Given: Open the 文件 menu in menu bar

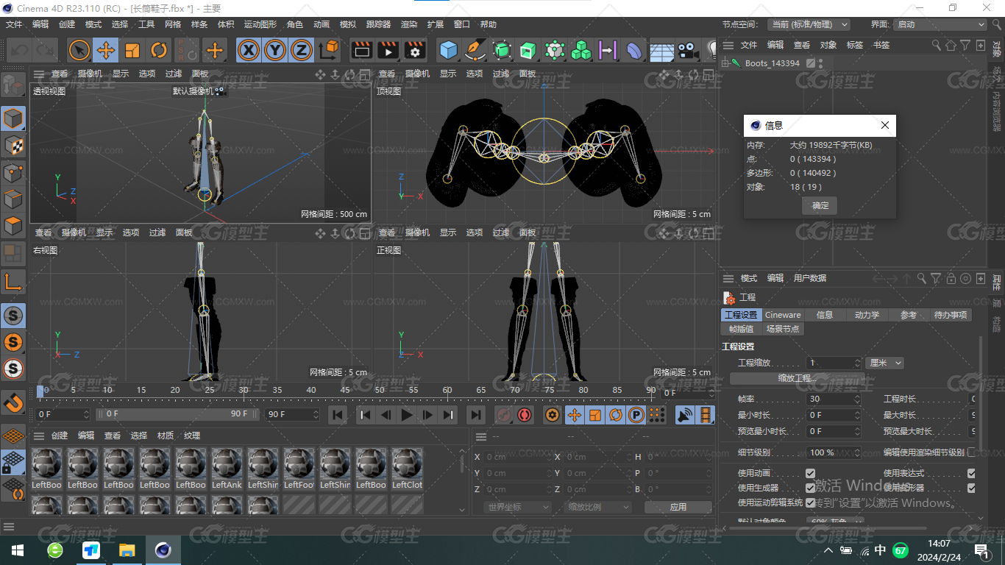Looking at the screenshot, I should 14,24.
